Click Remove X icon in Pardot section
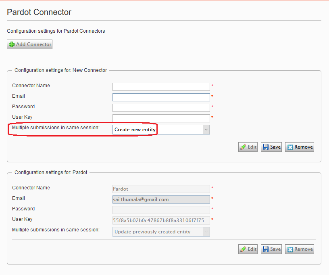The height and width of the screenshot is (275, 329). tap(290, 249)
